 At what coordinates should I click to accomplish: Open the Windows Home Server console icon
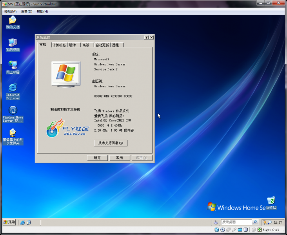[13, 114]
